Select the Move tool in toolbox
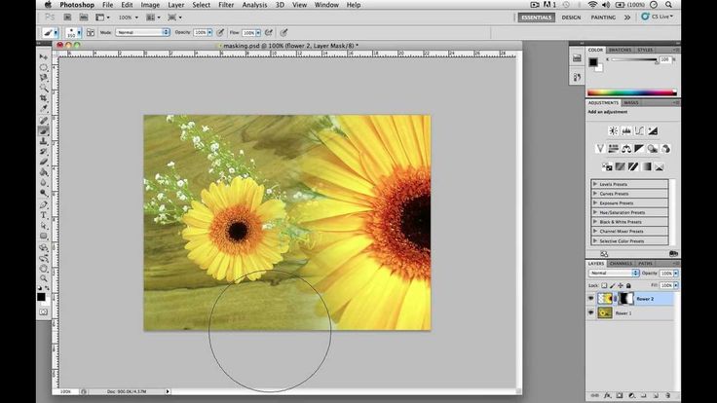The height and width of the screenshot is (403, 717). [43, 57]
